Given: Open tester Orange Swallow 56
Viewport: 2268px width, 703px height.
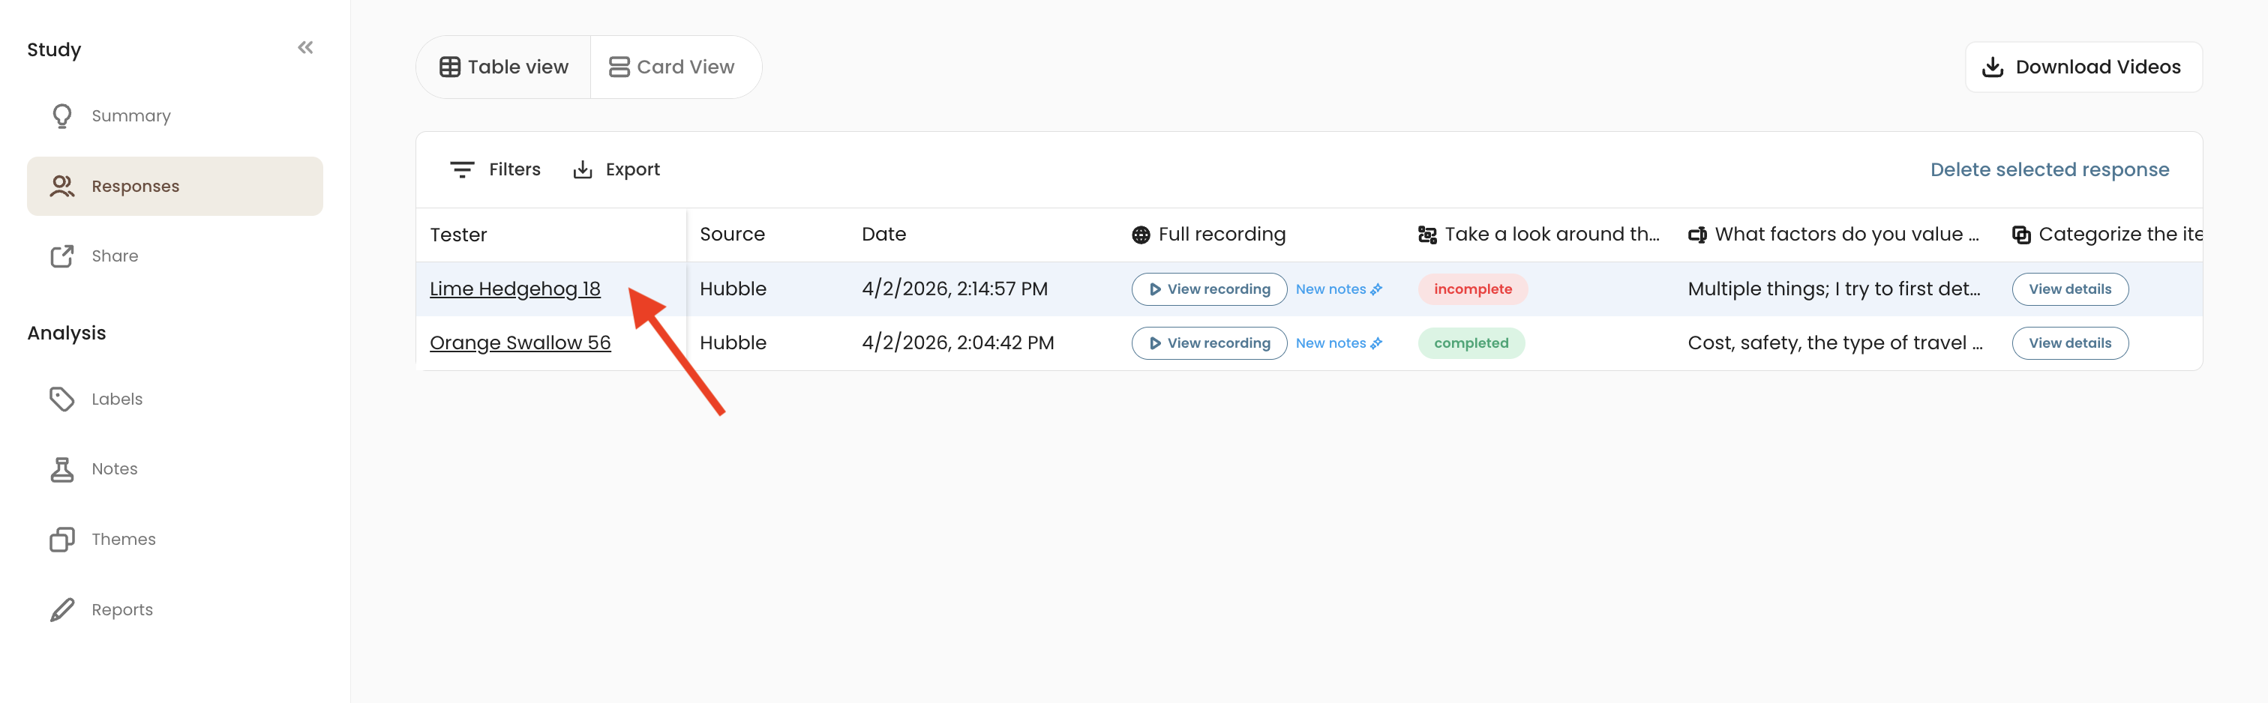Looking at the screenshot, I should coord(520,343).
